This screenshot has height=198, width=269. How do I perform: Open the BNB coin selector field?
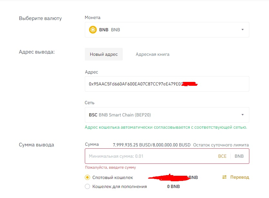167,30
